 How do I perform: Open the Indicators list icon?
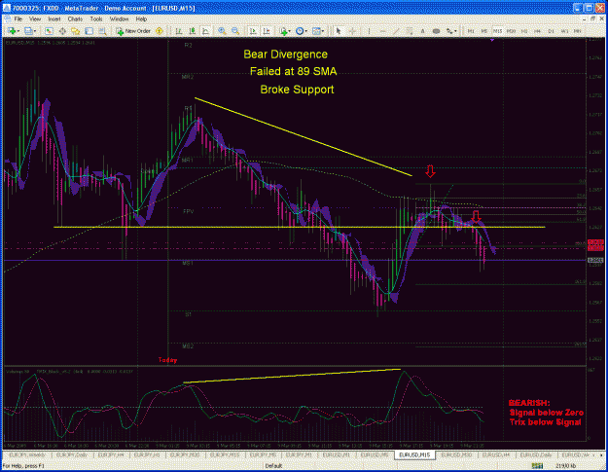click(284, 31)
